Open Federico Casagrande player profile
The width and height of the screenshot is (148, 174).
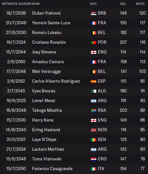point(52,169)
